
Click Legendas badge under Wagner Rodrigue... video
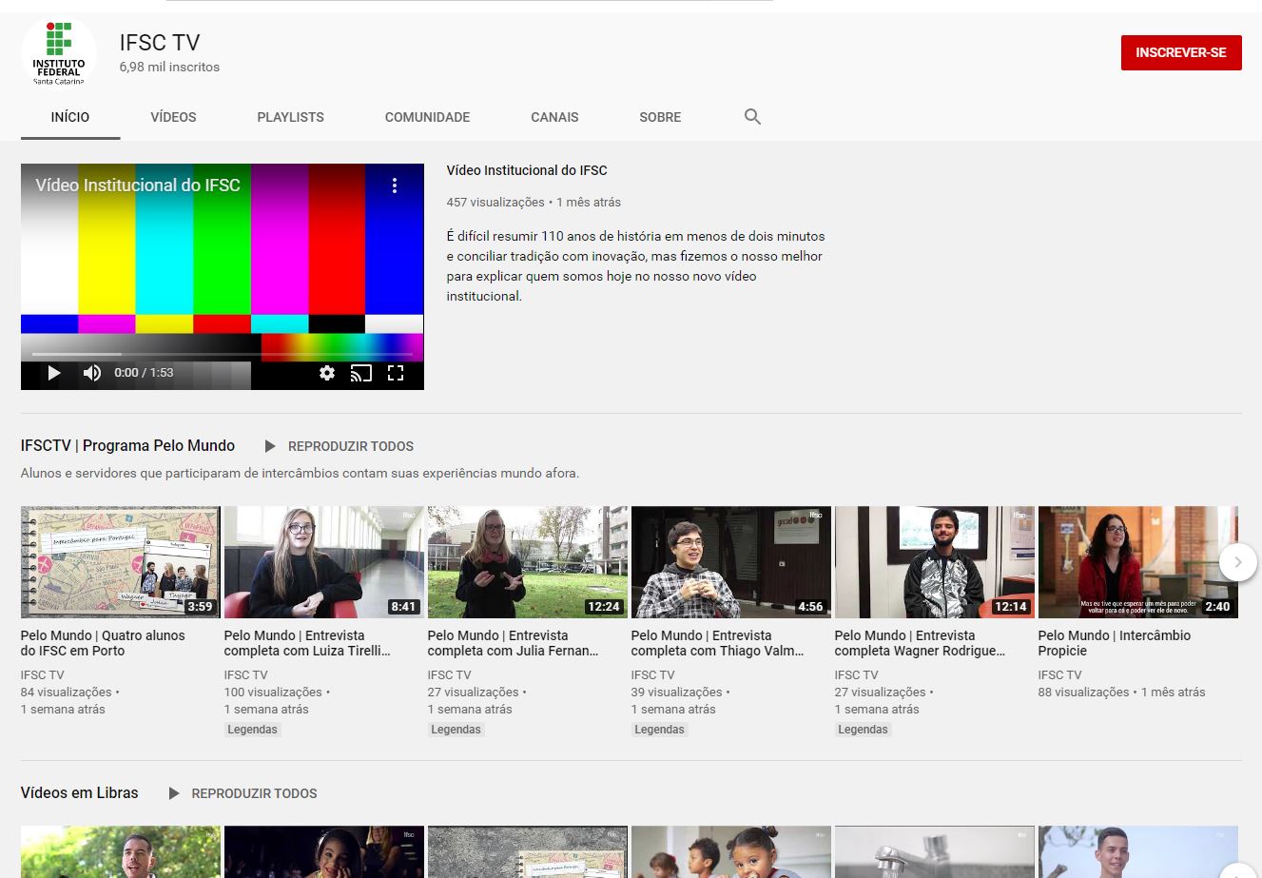[863, 730]
